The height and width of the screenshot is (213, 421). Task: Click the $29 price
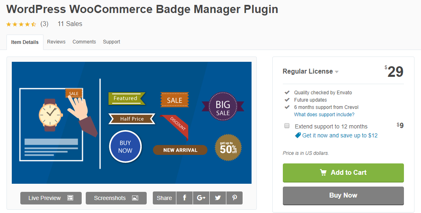394,72
